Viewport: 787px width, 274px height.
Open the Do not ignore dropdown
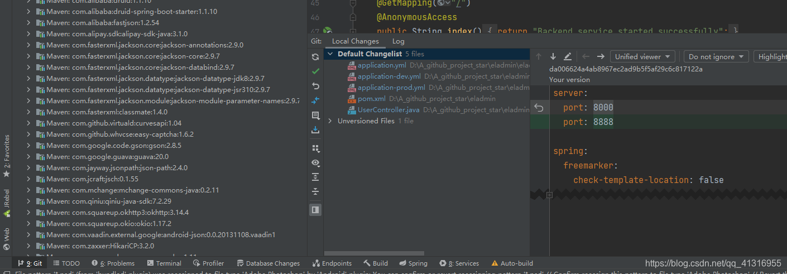(716, 56)
